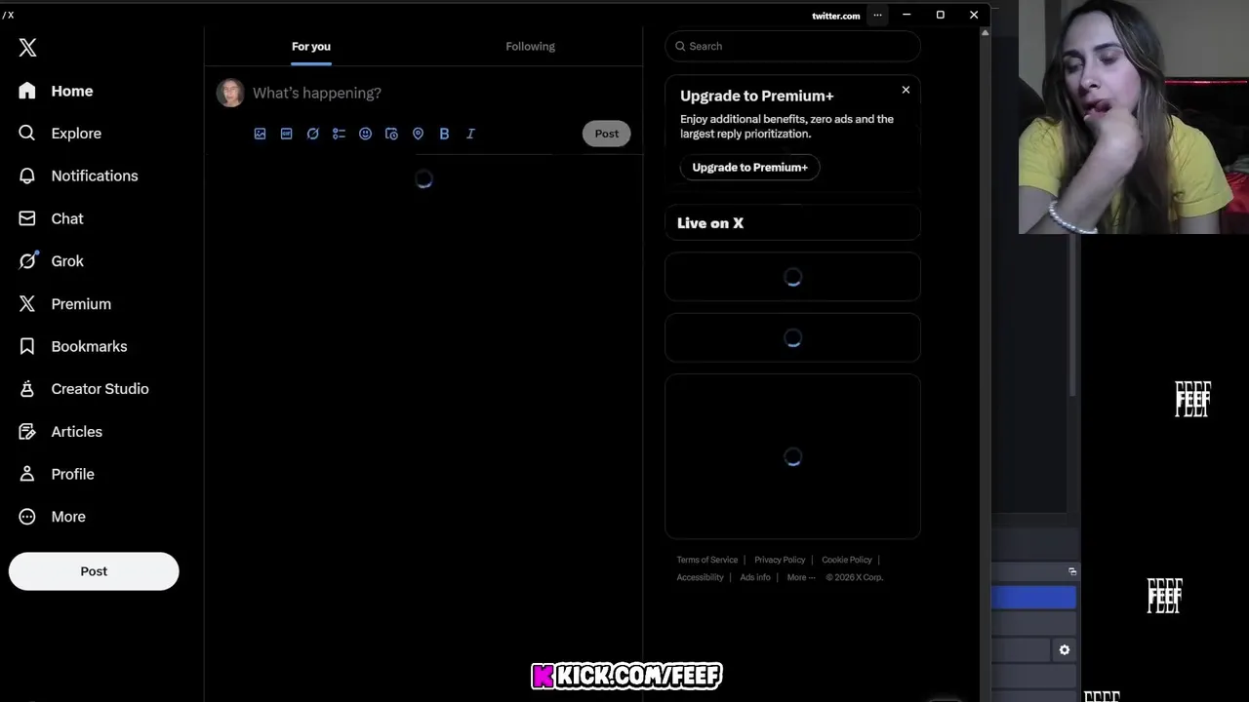Dismiss the Upgrade to Premium+ card
This screenshot has height=702, width=1249.
click(x=906, y=90)
